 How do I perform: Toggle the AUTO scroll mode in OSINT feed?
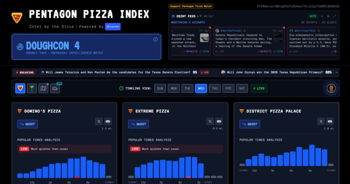[x=313, y=16]
